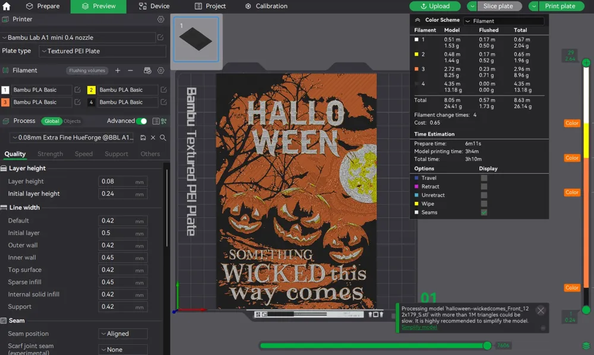Open the Seam position Aligned dropdown
The image size is (594, 355).
click(x=123, y=334)
